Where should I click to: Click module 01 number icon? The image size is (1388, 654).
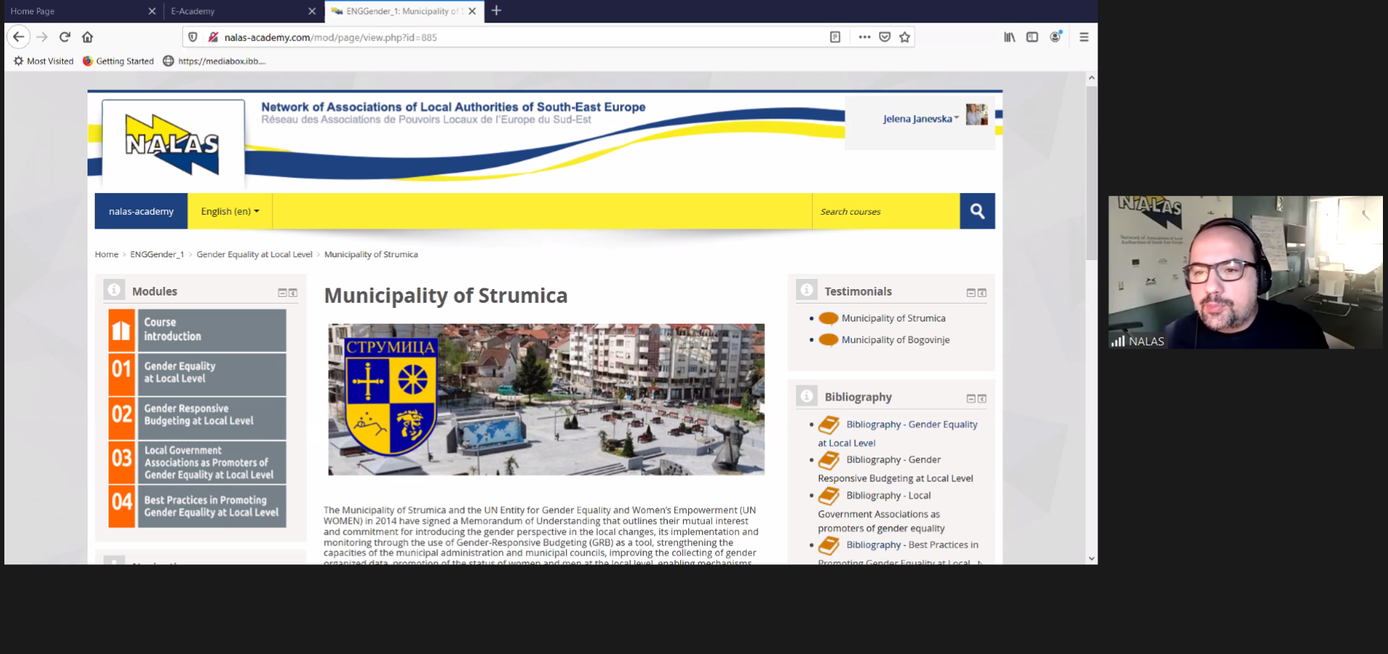pos(122,374)
